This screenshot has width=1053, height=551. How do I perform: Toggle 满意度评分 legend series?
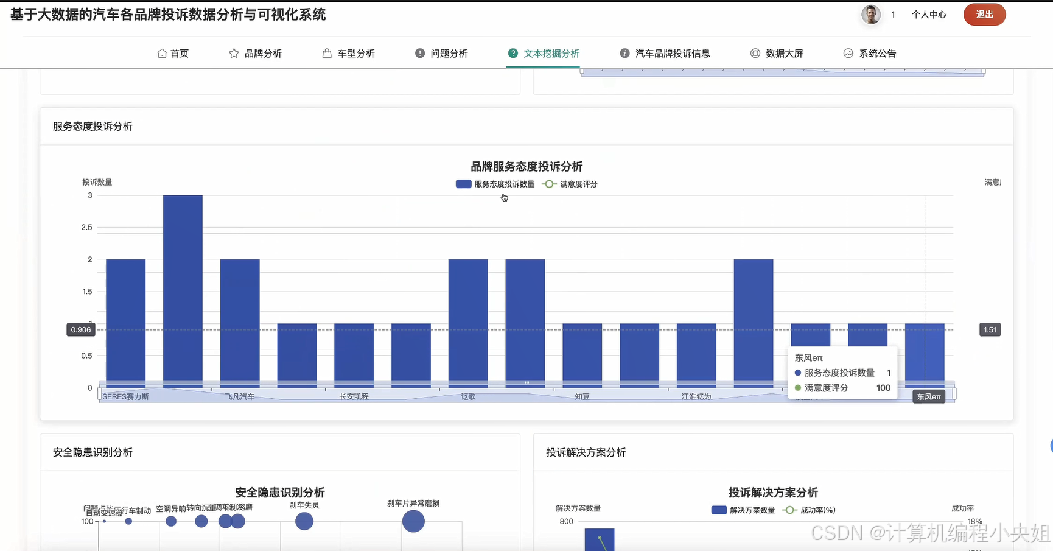click(x=569, y=184)
